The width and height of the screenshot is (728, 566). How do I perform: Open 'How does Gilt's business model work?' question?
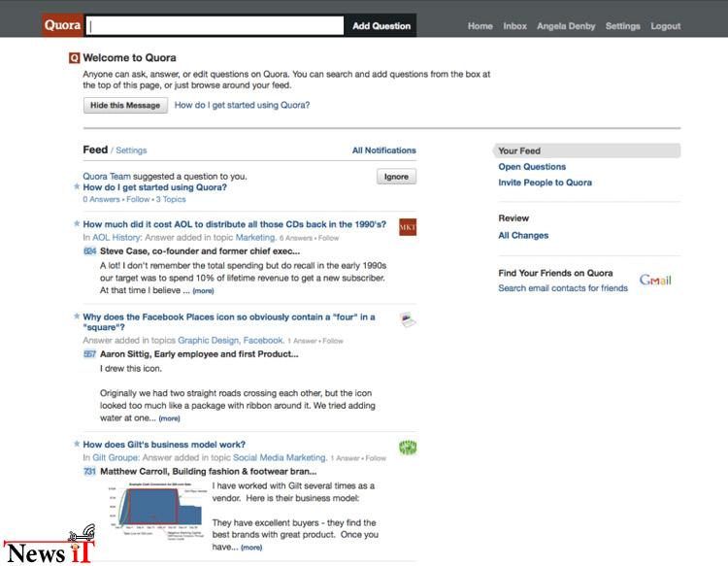click(x=164, y=445)
